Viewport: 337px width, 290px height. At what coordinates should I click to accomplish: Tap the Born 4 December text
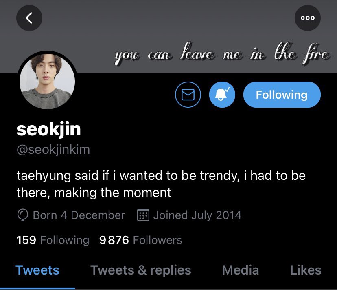[79, 215]
